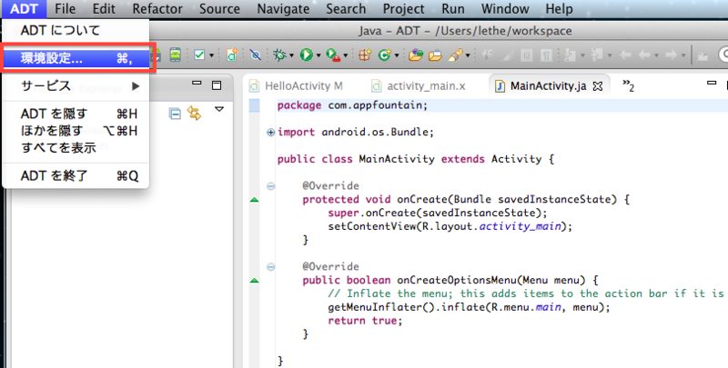Viewport: 728px width, 368px height.
Task: Open the サービス submenu
Action: coord(76,86)
